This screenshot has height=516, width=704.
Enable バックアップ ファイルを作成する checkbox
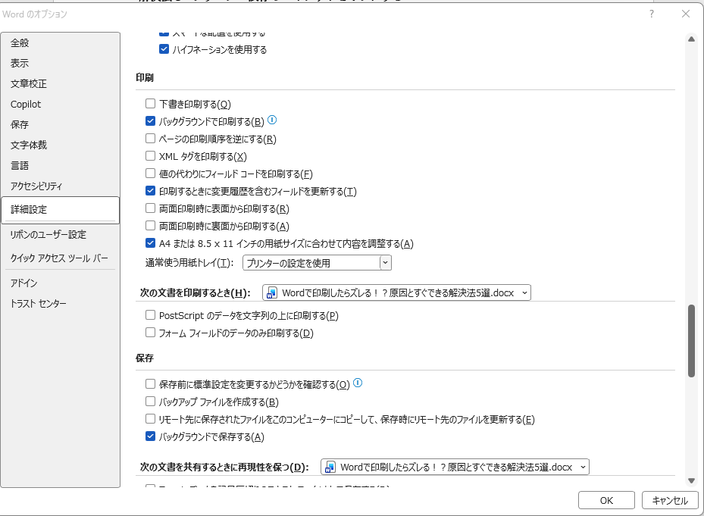click(x=150, y=402)
